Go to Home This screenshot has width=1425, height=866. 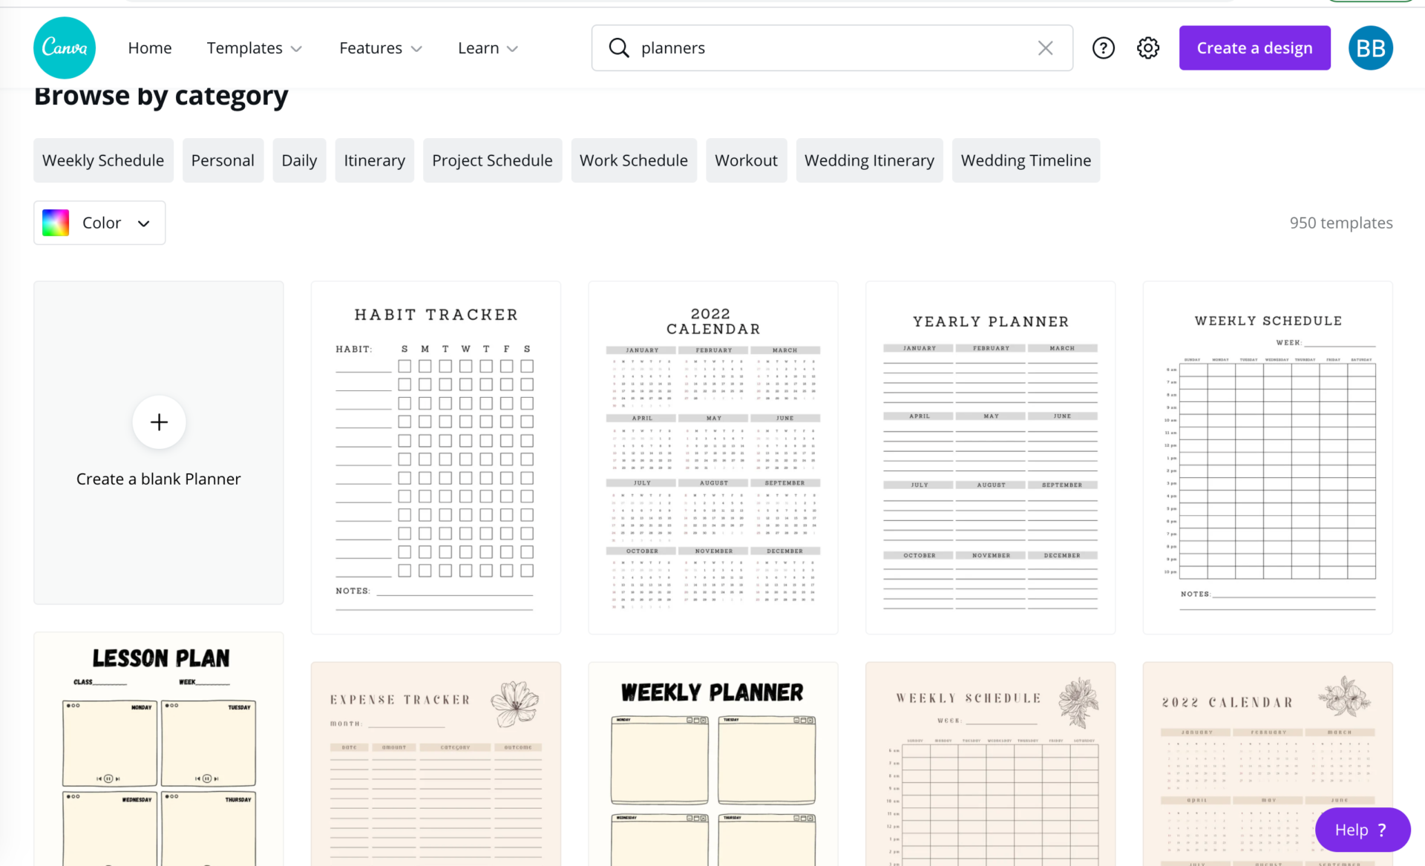pos(150,48)
